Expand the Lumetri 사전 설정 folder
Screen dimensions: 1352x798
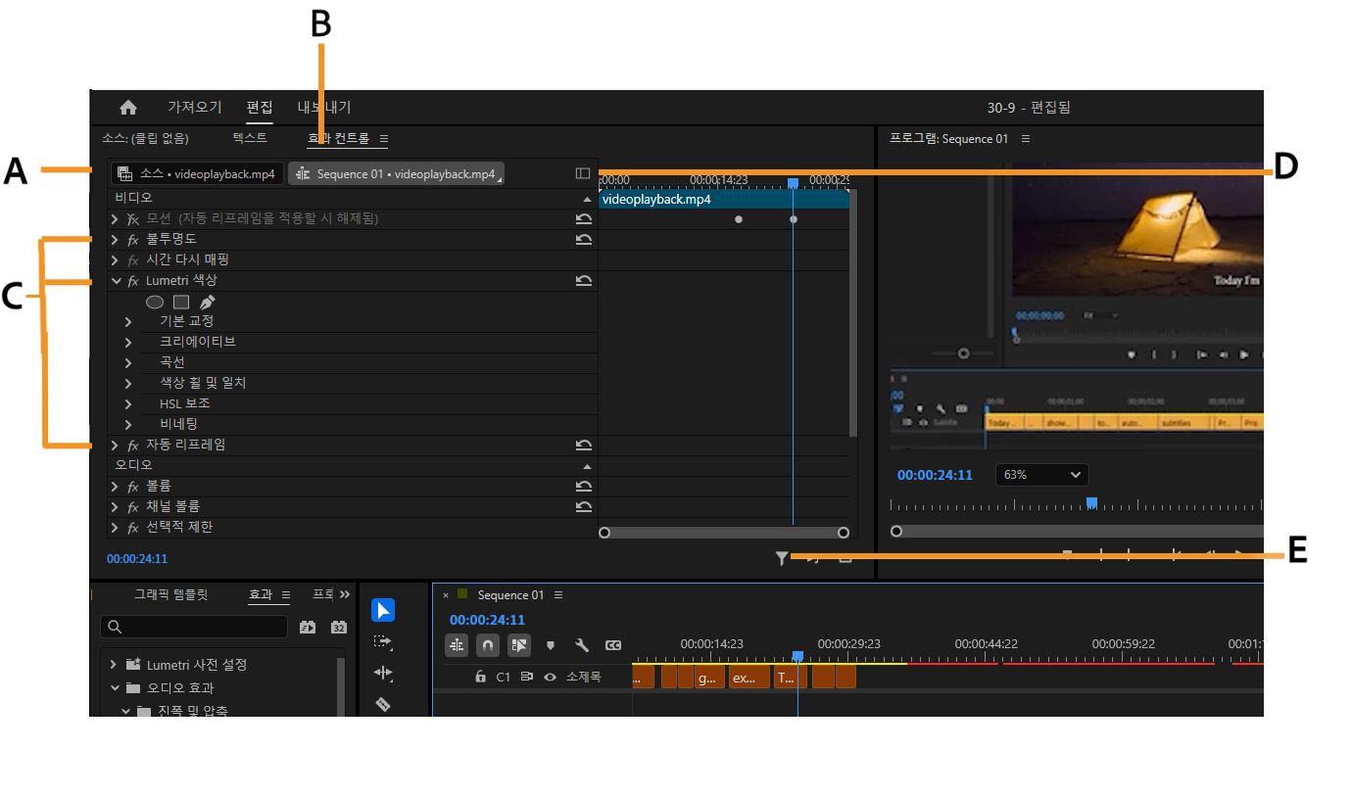point(114,665)
